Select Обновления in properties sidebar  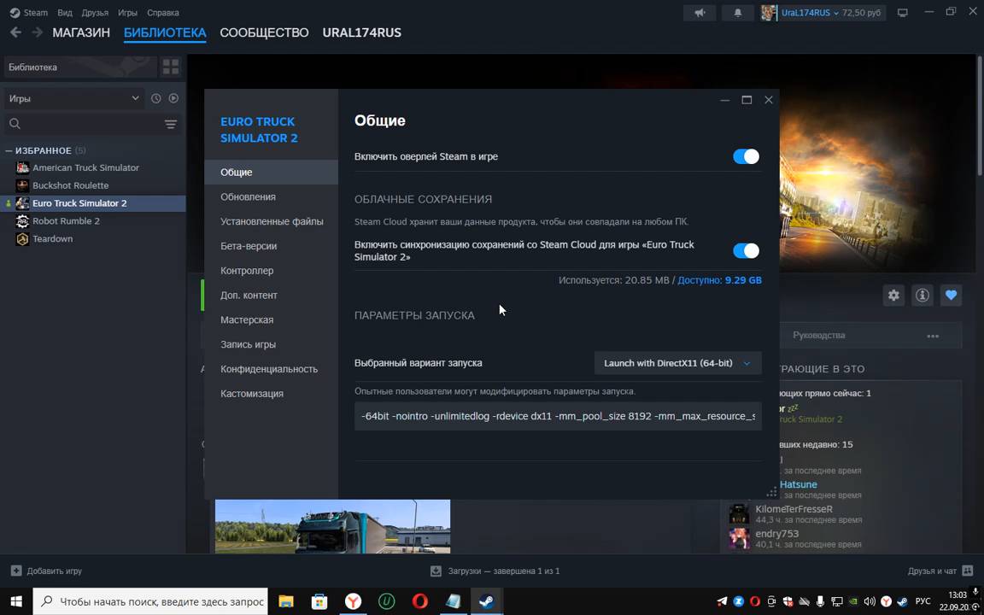pos(271,196)
